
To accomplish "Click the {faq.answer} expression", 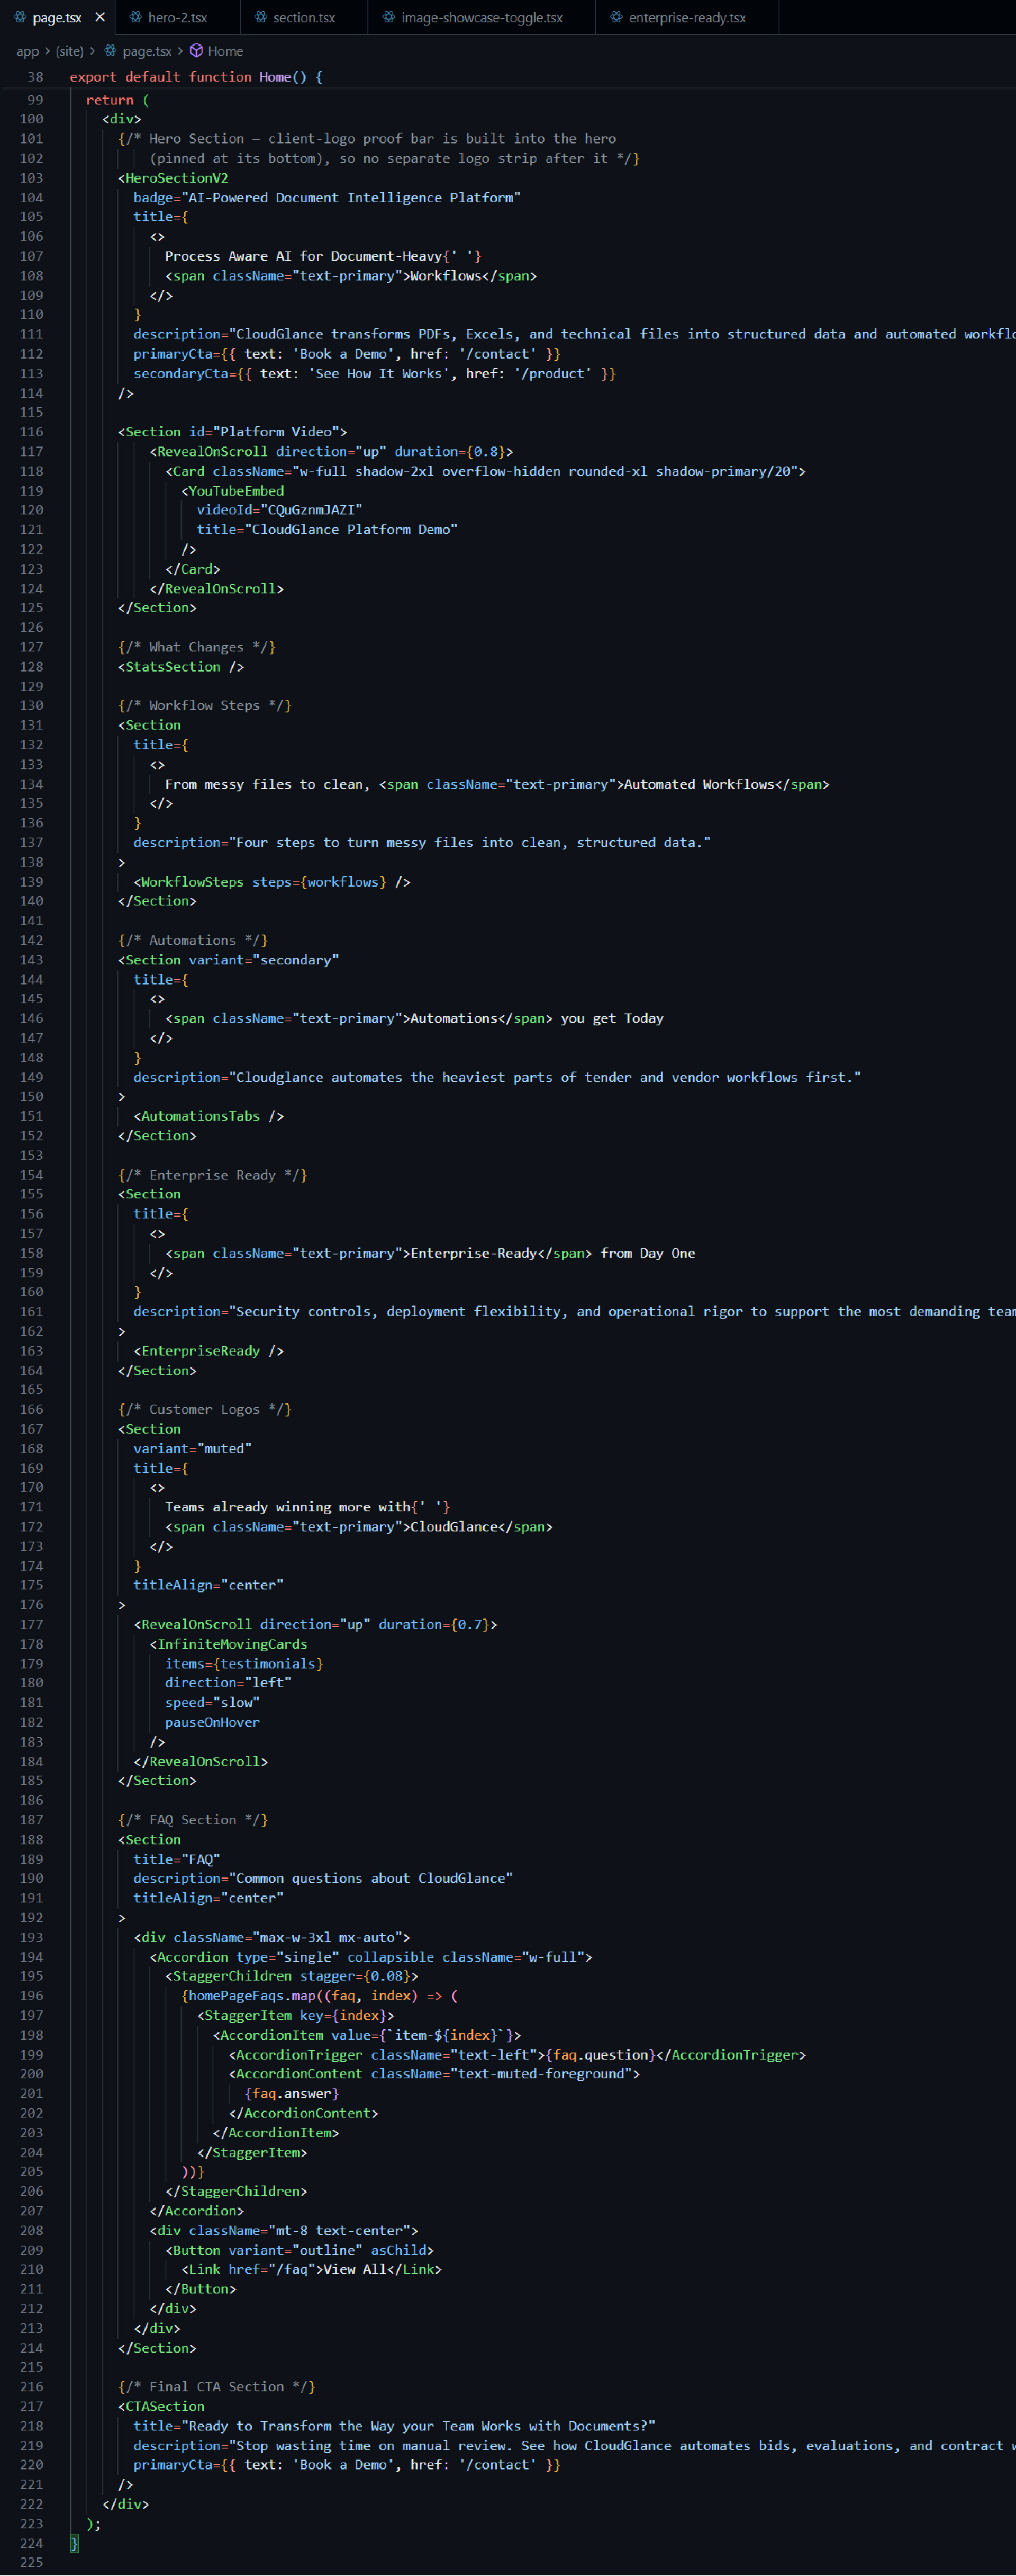I will tap(292, 2093).
